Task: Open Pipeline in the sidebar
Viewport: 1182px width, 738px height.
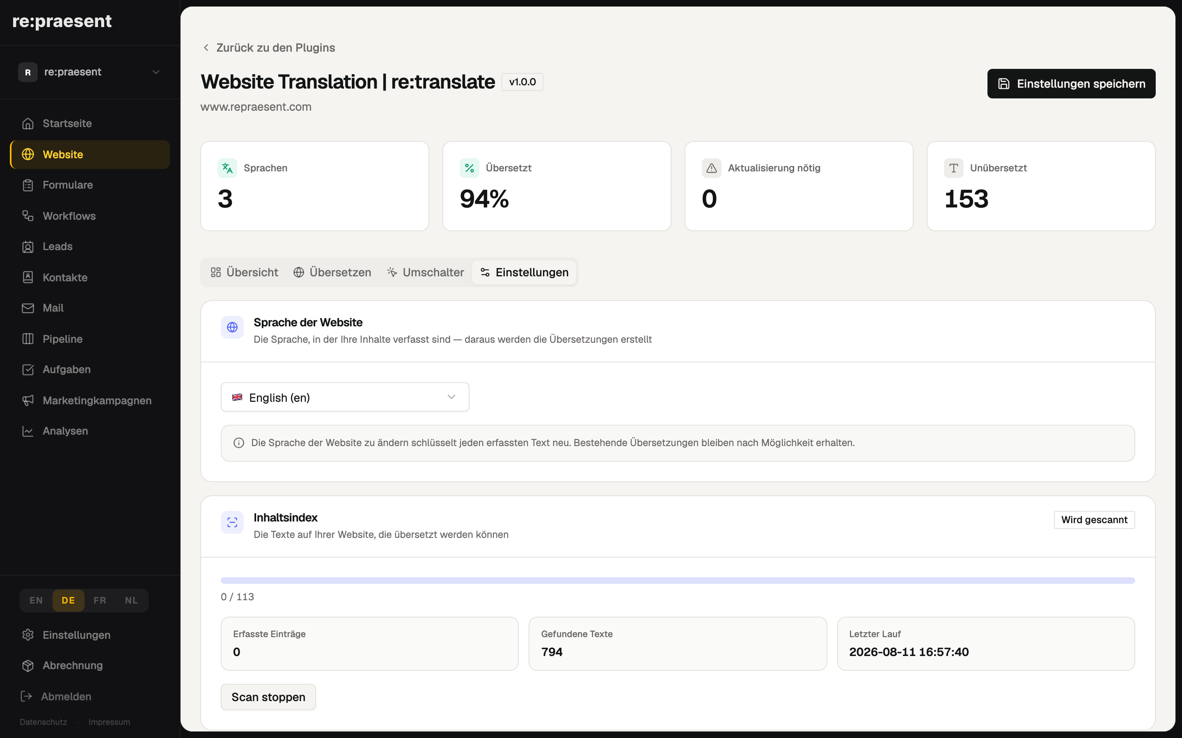Action: pos(90,339)
